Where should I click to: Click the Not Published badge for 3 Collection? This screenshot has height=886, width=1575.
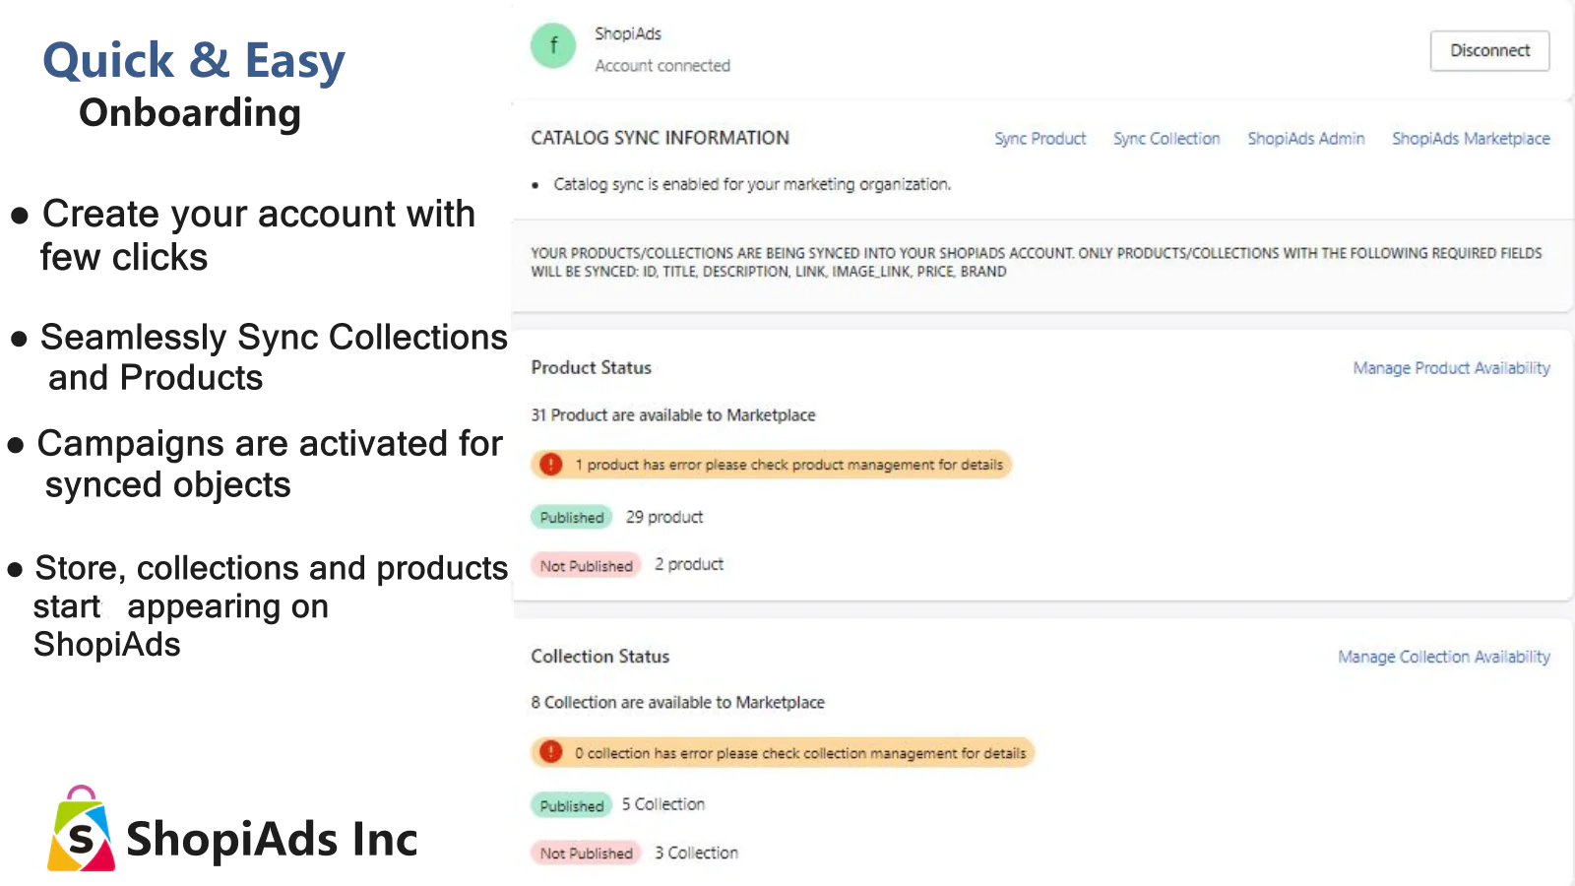586,853
